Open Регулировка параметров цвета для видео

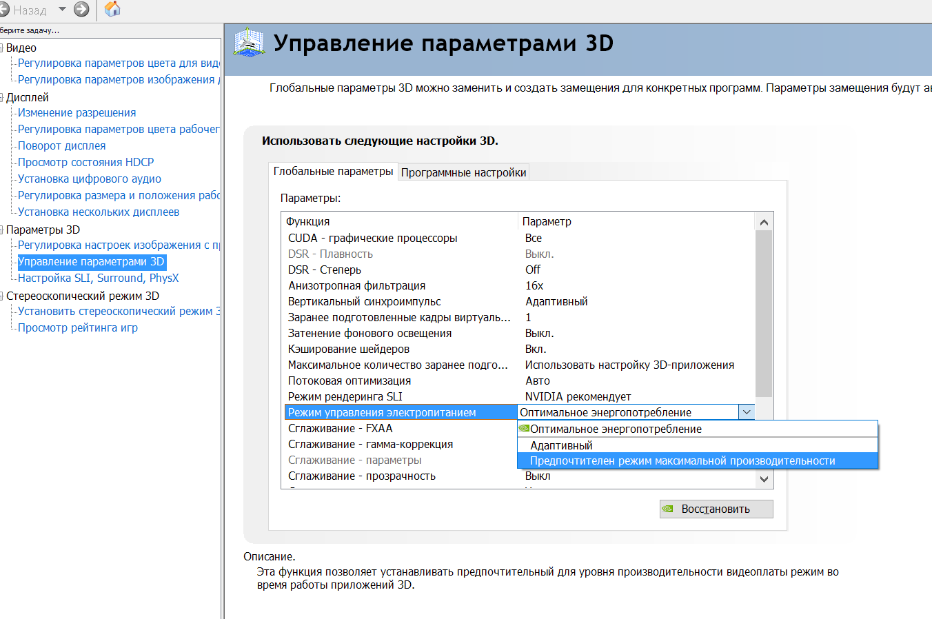pyautogui.click(x=119, y=63)
